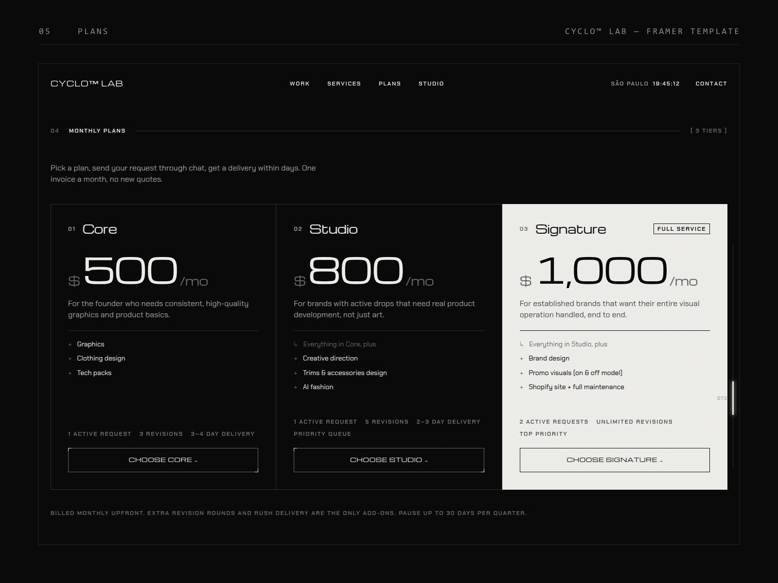Click the scroll progress indicator bar

[x=733, y=398]
